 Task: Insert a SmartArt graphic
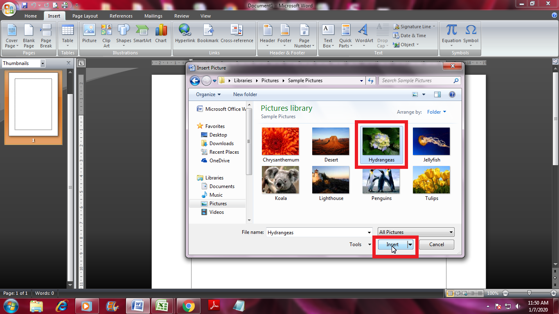(142, 34)
